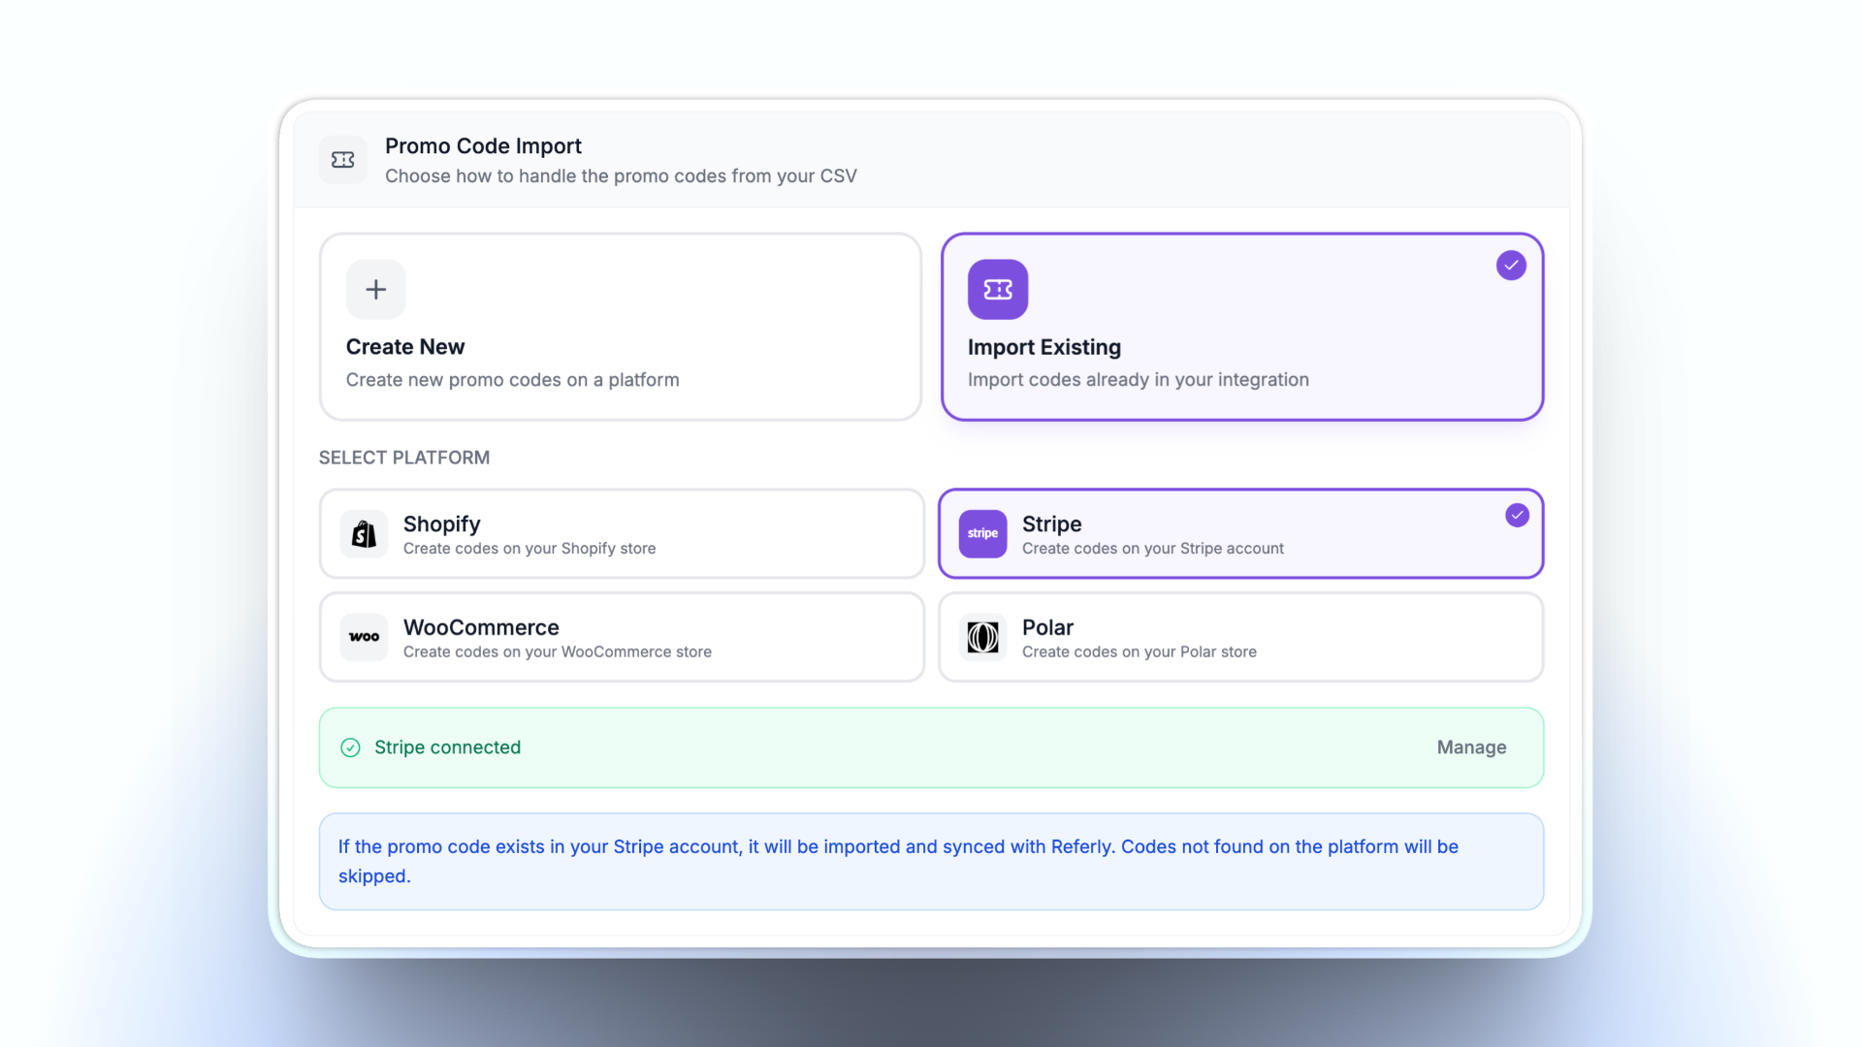The image size is (1862, 1047).
Task: Toggle the checkmark on Import Existing card
Action: (1511, 265)
